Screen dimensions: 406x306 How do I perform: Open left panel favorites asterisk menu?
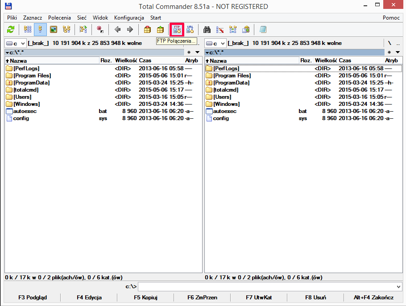(189, 52)
